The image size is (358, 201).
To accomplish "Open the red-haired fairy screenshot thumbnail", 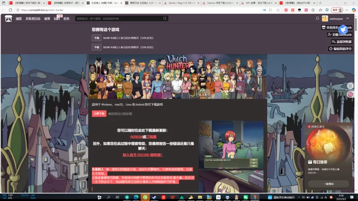I will click(231, 145).
